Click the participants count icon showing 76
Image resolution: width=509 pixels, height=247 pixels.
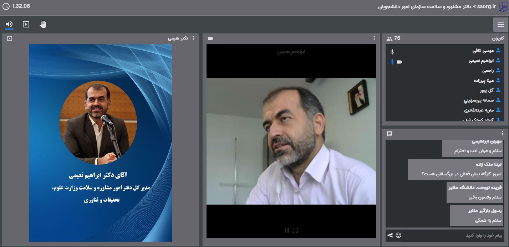point(389,38)
